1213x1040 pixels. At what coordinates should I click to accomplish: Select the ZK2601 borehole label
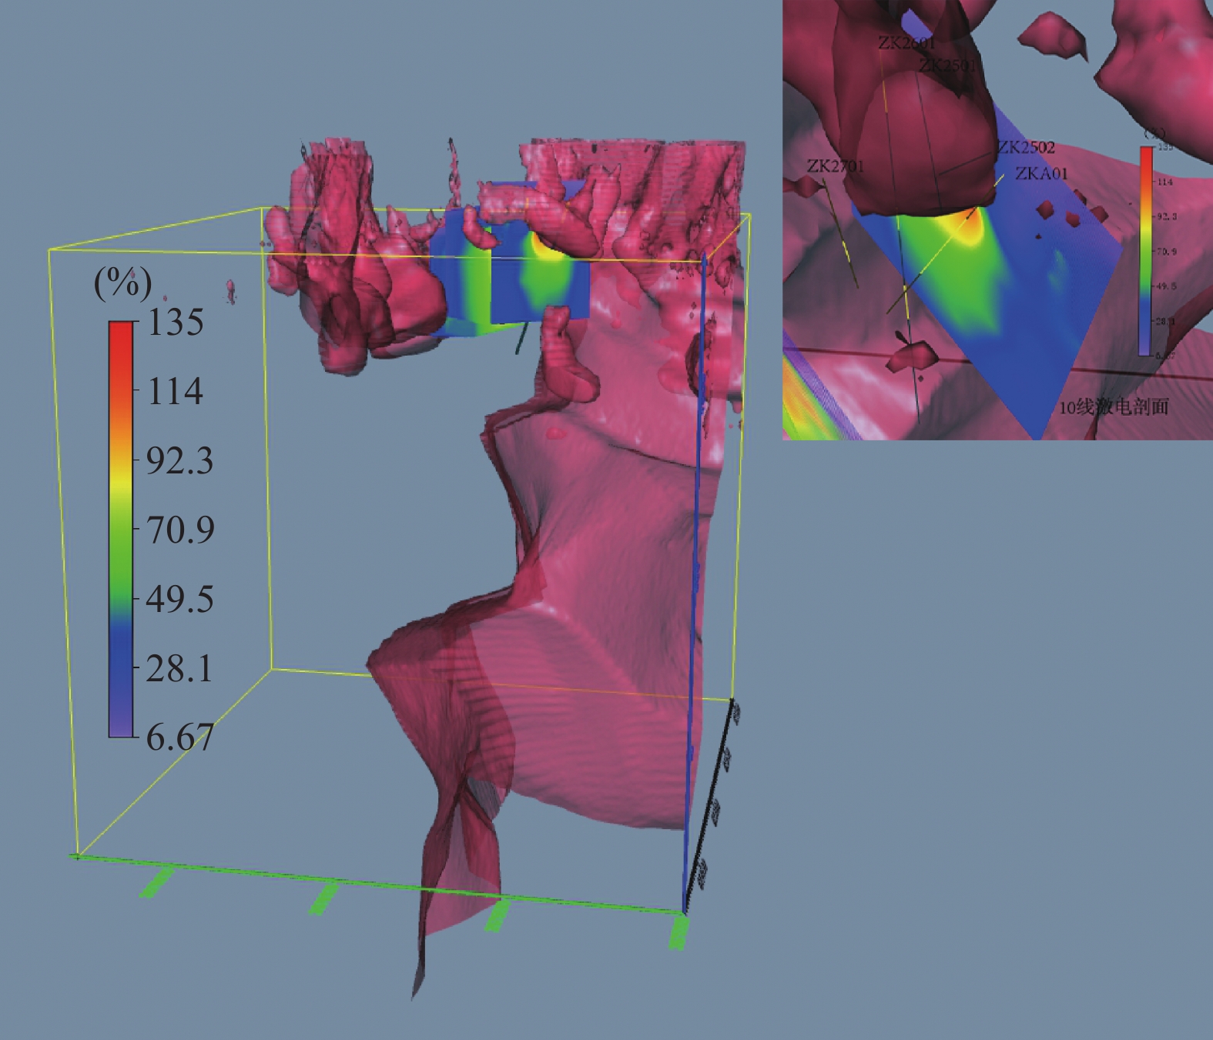tap(906, 44)
